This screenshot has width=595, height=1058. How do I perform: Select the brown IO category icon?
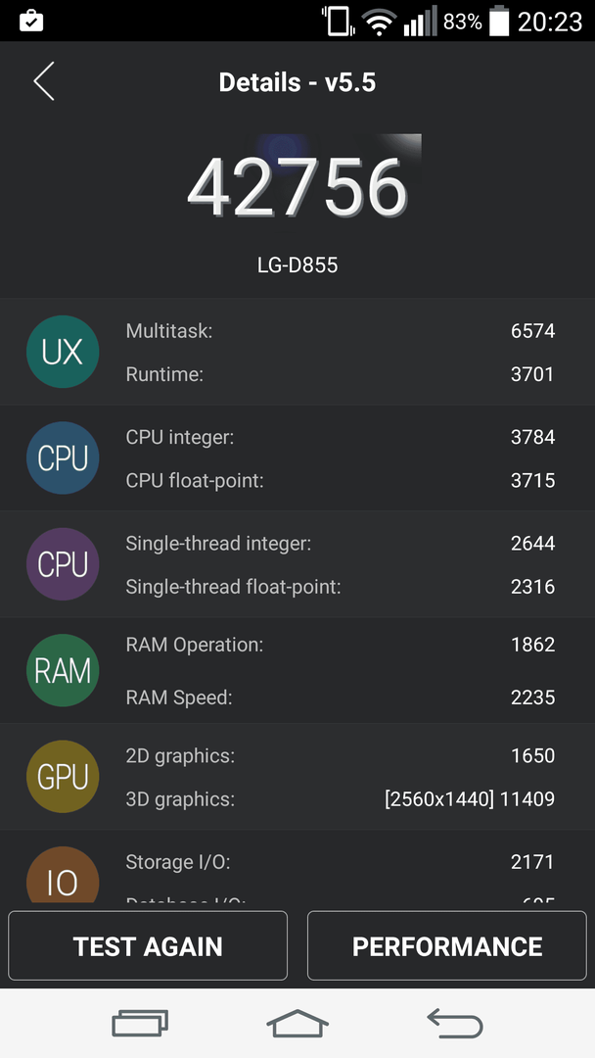point(63,875)
